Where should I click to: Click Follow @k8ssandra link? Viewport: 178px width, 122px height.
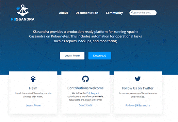138,105
